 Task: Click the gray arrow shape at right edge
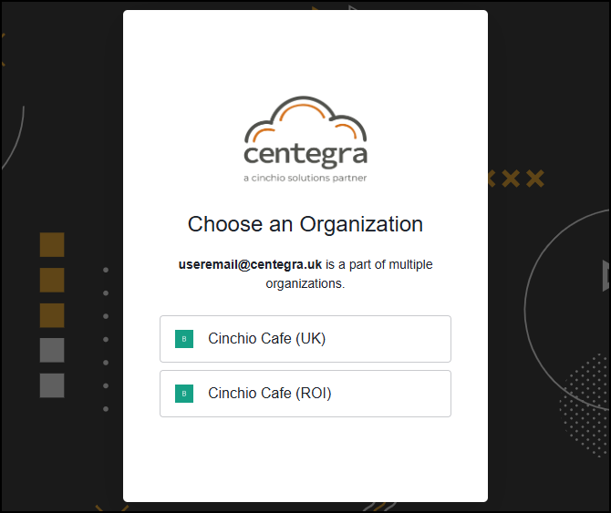coord(606,275)
